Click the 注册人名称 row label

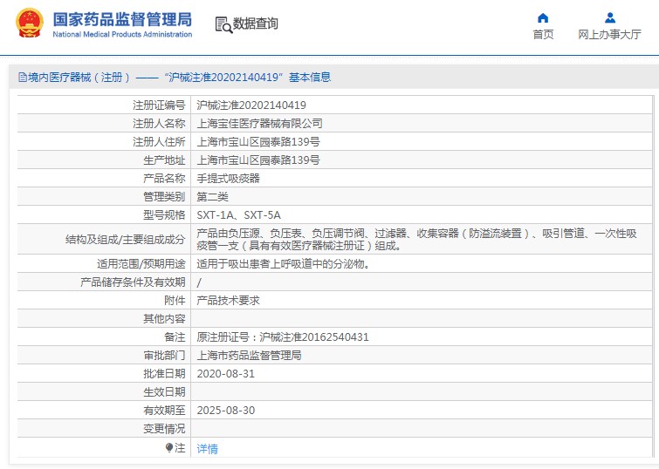[159, 124]
